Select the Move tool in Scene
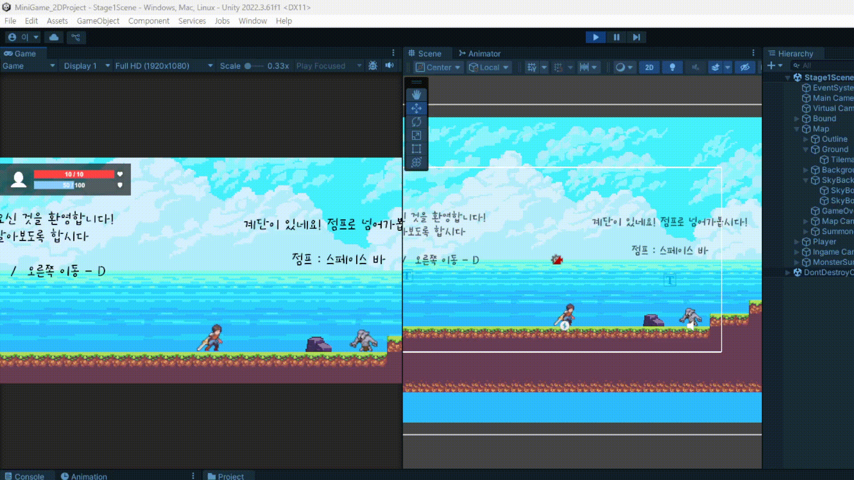The width and height of the screenshot is (854, 480). click(x=416, y=108)
